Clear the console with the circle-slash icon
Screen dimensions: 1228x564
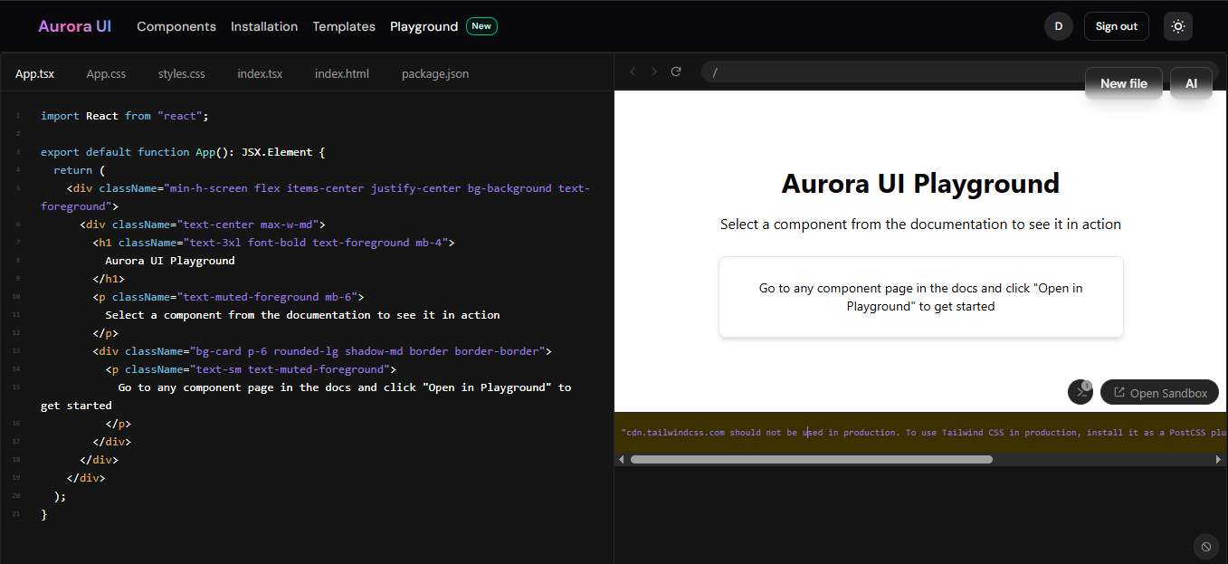[1205, 547]
